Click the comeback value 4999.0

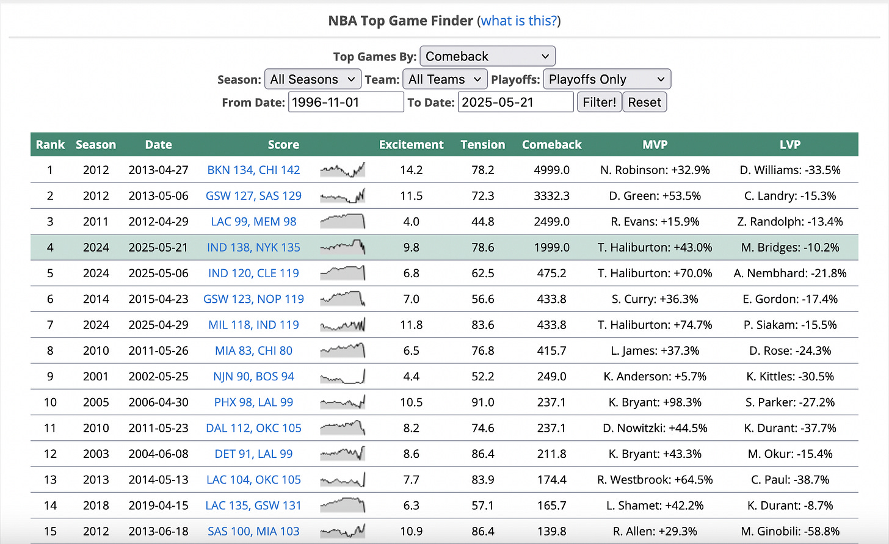552,170
